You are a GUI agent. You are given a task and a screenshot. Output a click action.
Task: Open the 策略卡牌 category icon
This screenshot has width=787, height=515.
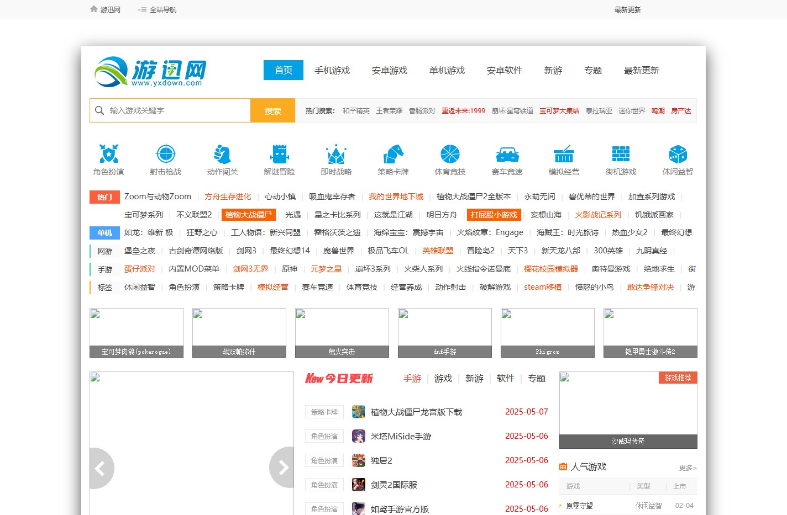393,154
